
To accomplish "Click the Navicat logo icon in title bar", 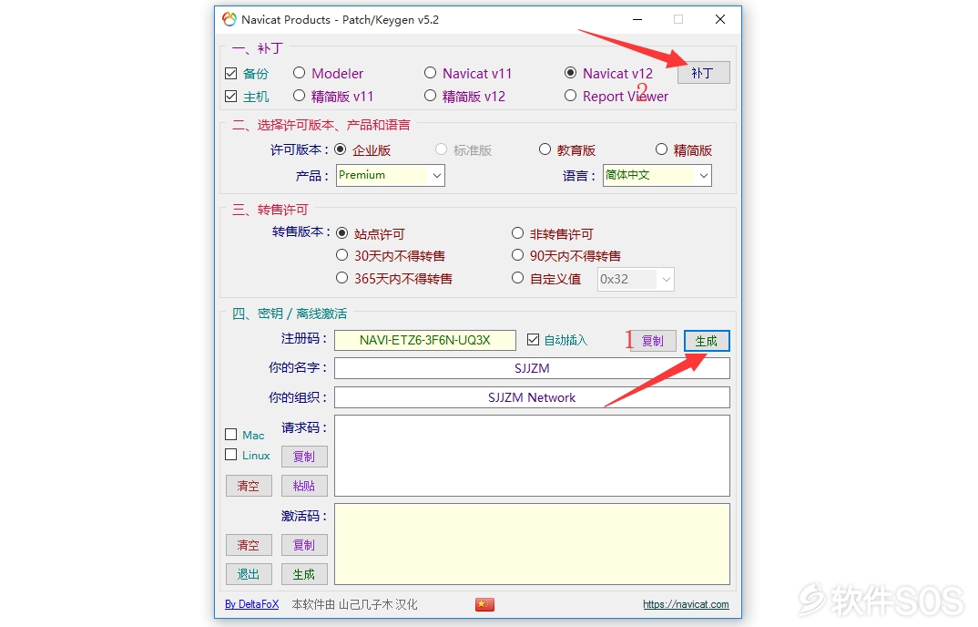I will (229, 19).
